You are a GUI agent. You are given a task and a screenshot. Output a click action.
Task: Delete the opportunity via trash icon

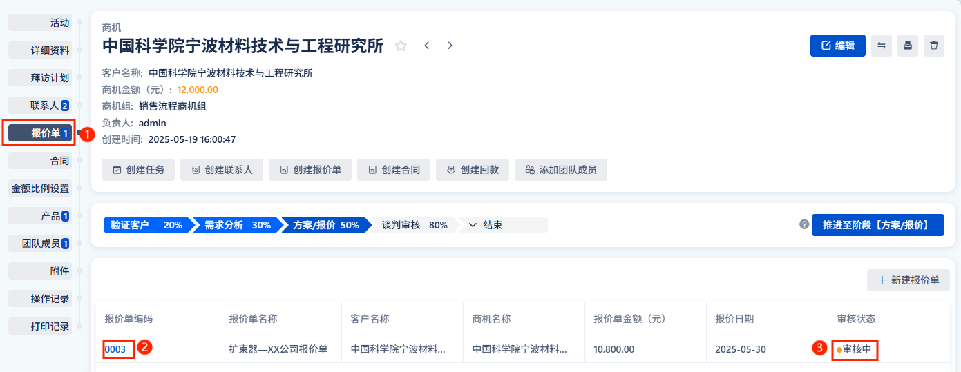(x=934, y=46)
